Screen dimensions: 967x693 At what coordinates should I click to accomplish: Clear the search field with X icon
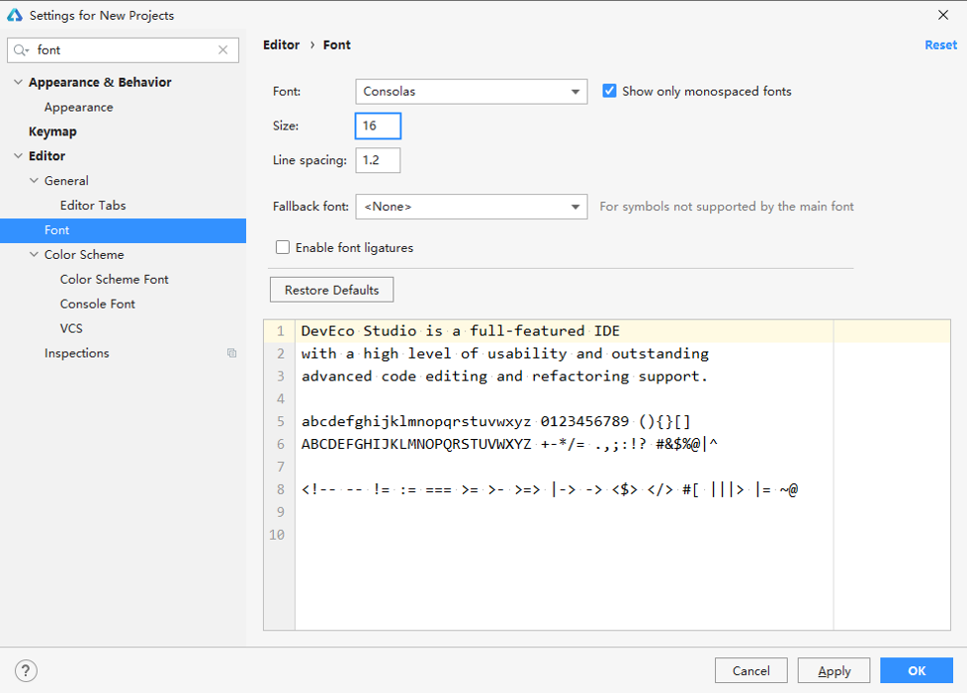(222, 50)
